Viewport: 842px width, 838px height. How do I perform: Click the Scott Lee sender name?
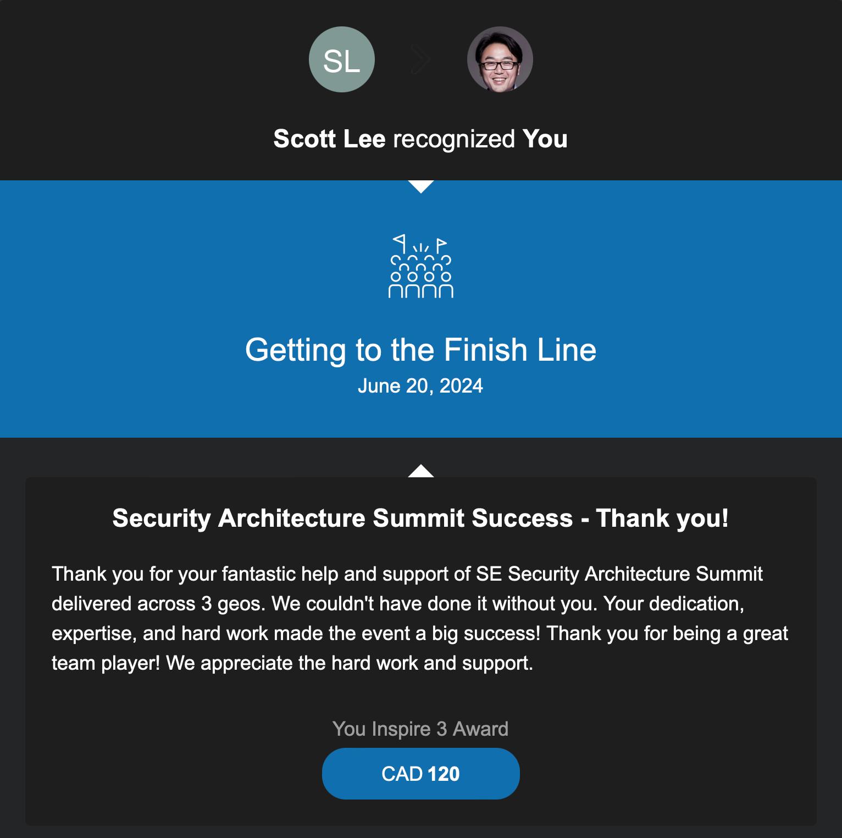click(x=329, y=139)
